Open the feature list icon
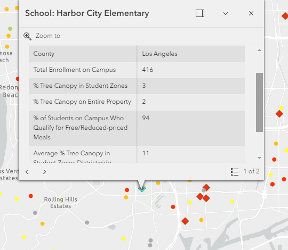288x250 pixels. coord(235,172)
